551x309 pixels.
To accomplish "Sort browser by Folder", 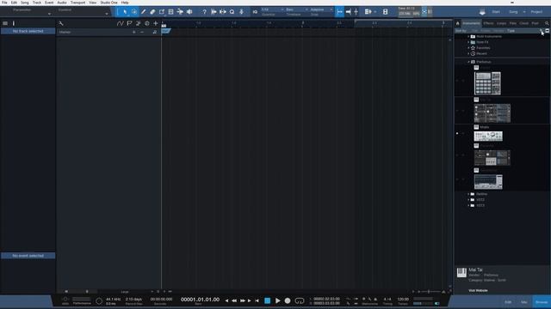I will point(486,31).
